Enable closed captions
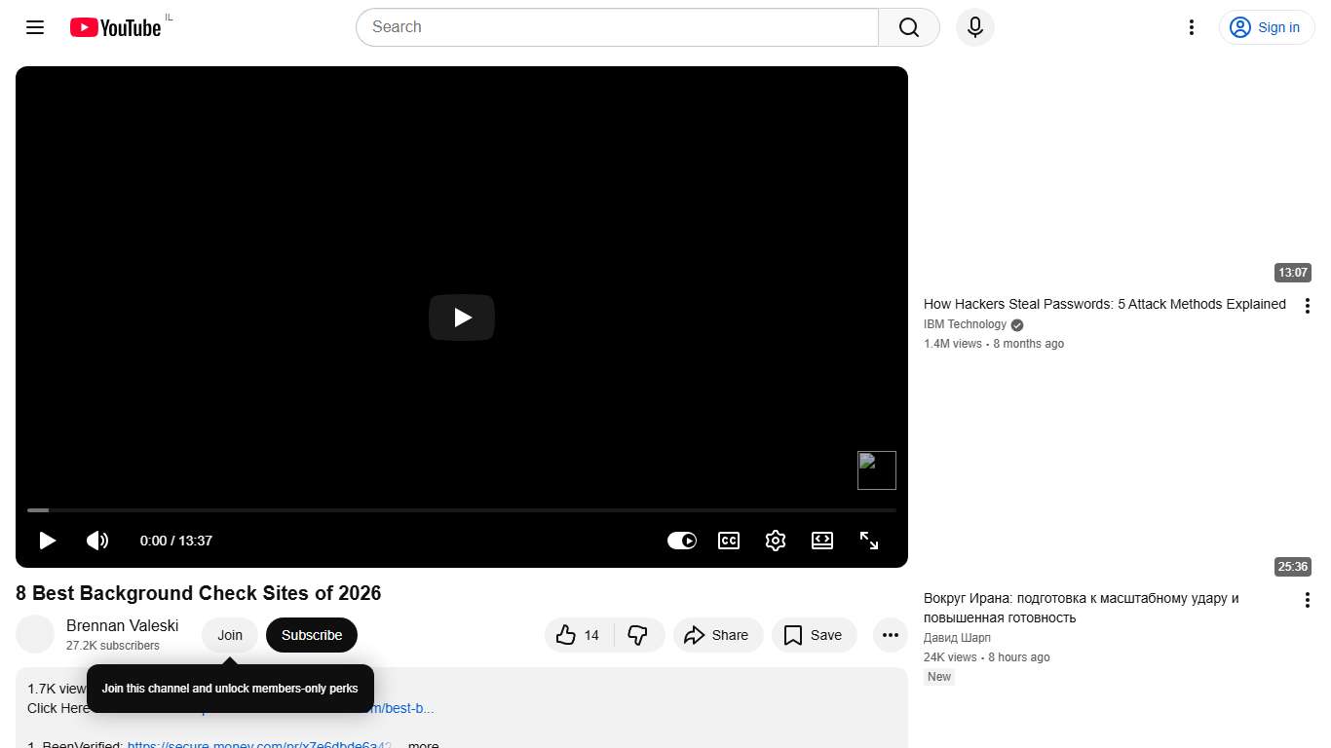This screenshot has width=1331, height=748. click(729, 541)
